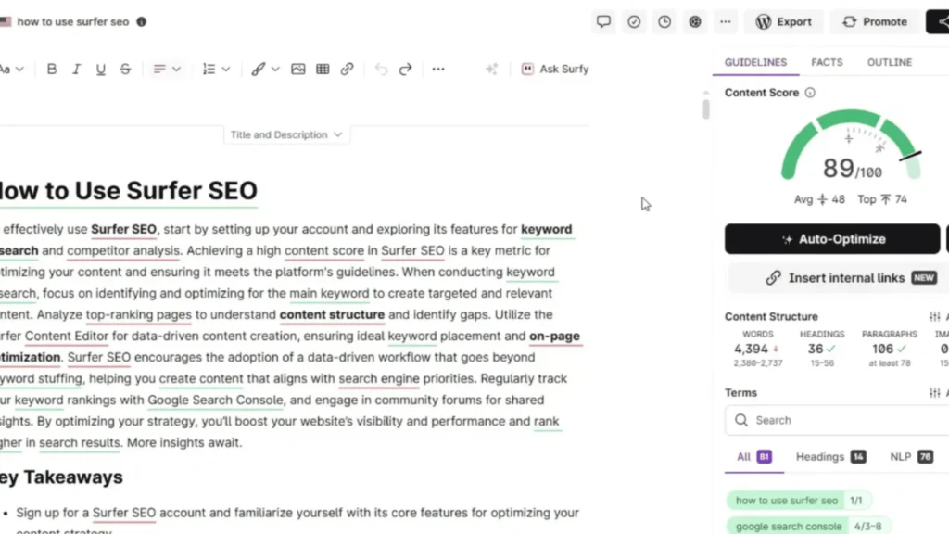Viewport: 949px width, 534px height.
Task: Insert an image into the document
Action: pyautogui.click(x=298, y=68)
